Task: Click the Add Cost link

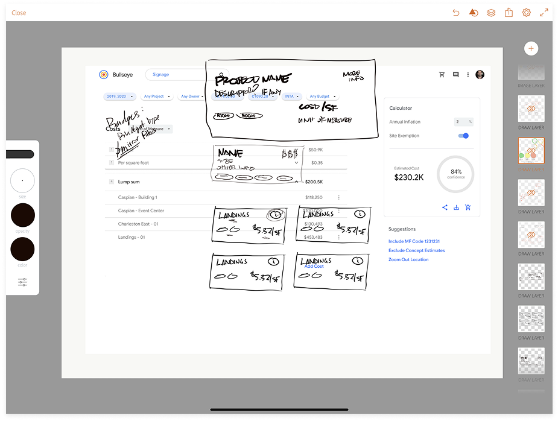Action: 314,266
